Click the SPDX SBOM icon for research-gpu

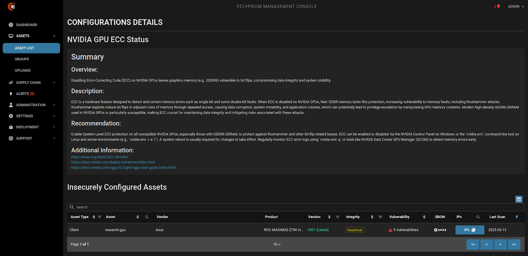pos(440,230)
